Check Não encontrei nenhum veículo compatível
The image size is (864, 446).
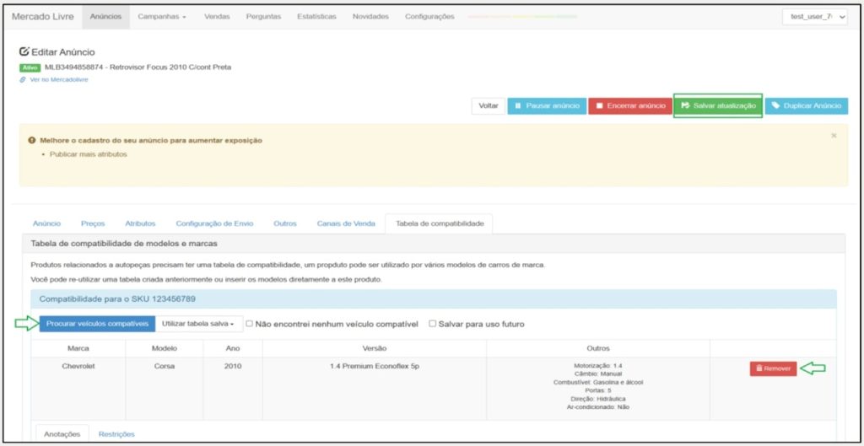(x=250, y=324)
